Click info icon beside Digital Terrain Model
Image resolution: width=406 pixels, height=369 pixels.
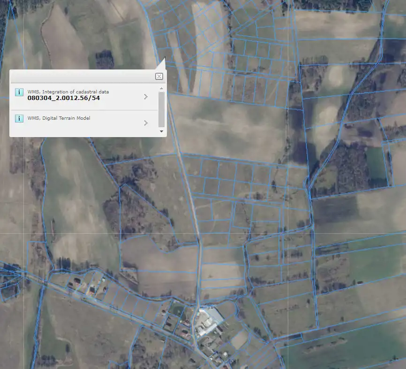(x=19, y=118)
